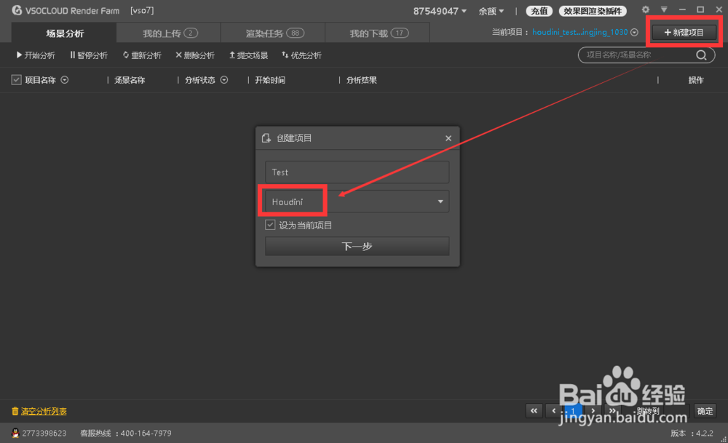Click Clear Analysis List (清空分析列表) link
Image resolution: width=728 pixels, height=443 pixels.
pos(44,411)
